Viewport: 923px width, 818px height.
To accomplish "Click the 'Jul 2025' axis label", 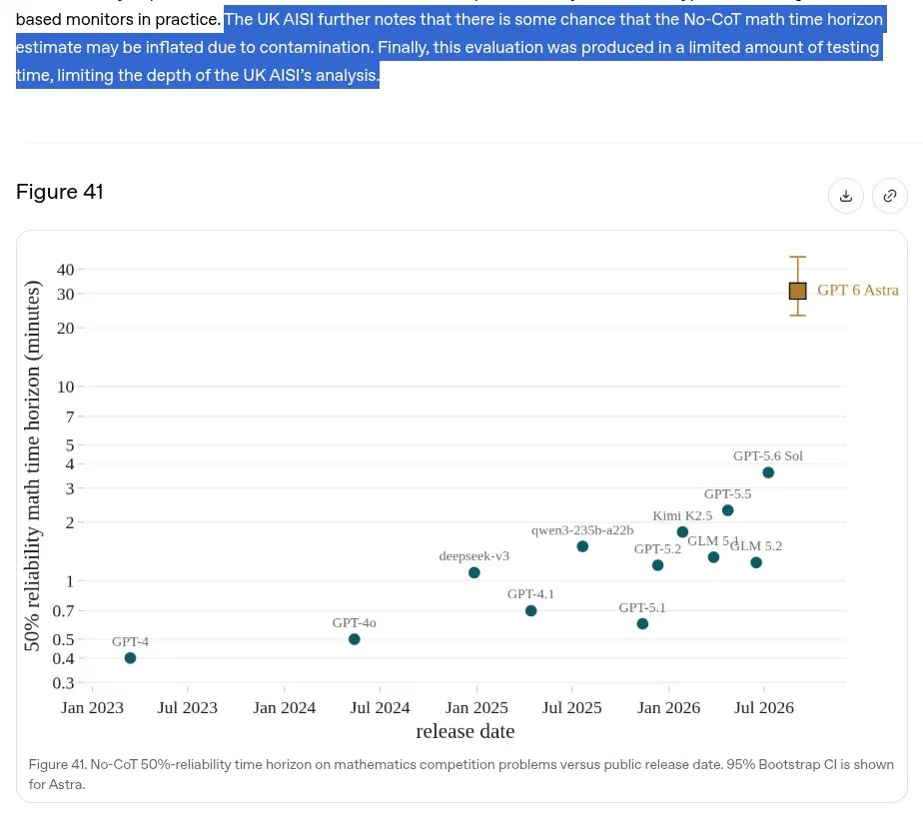I will (571, 707).
